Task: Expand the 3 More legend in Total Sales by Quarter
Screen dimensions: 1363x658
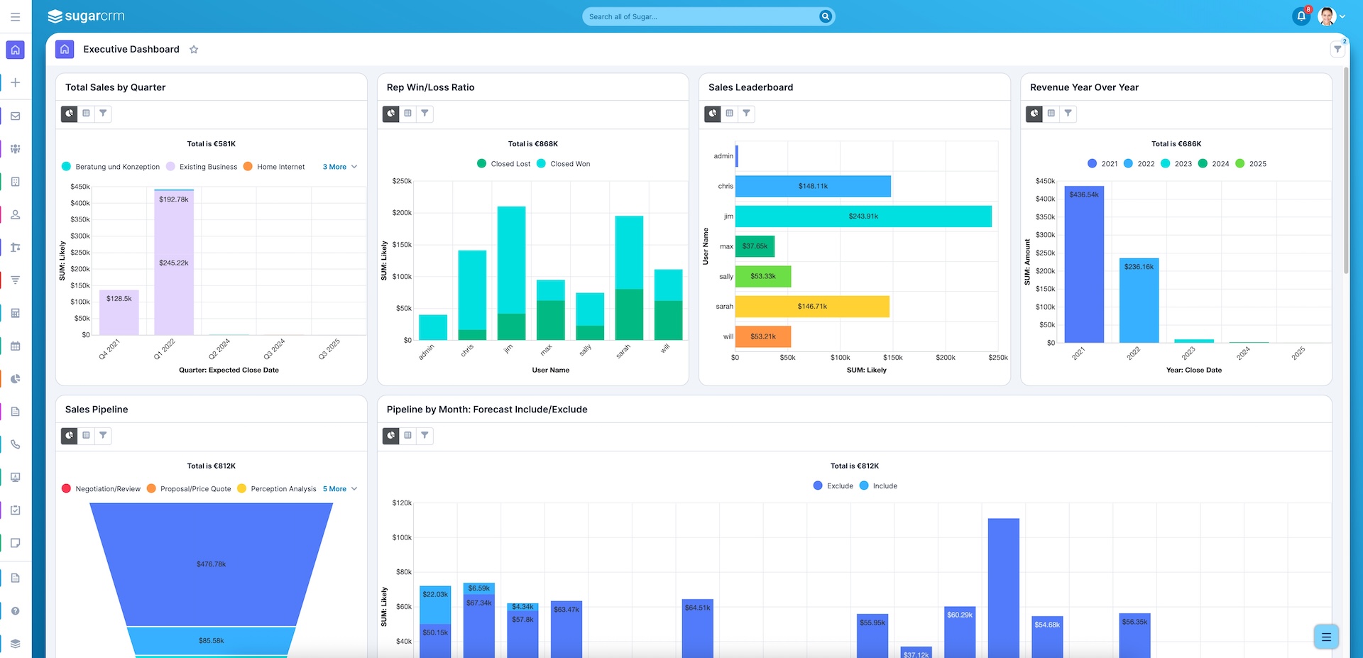Action: (335, 167)
